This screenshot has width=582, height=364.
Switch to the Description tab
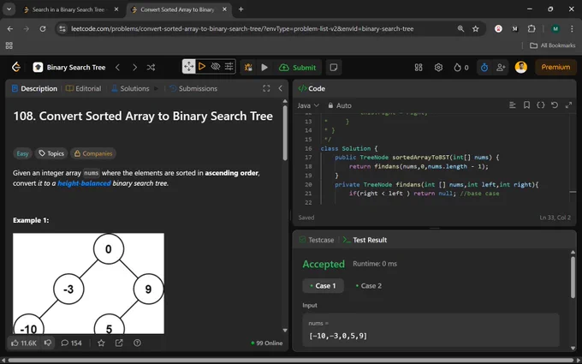(x=34, y=88)
